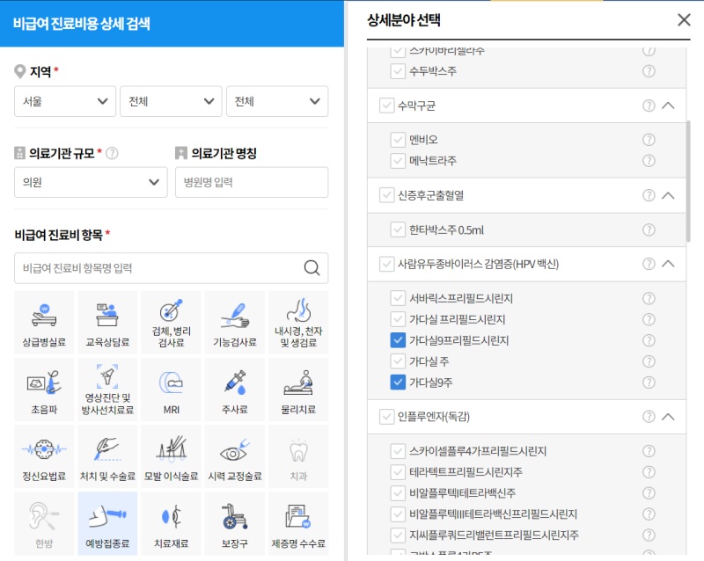Click the 비급여 진료비 항목명 입력 field
The width and height of the screenshot is (704, 561).
pyautogui.click(x=171, y=268)
